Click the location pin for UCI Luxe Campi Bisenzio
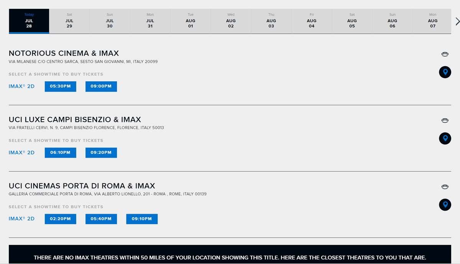The height and width of the screenshot is (264, 460). [445, 139]
